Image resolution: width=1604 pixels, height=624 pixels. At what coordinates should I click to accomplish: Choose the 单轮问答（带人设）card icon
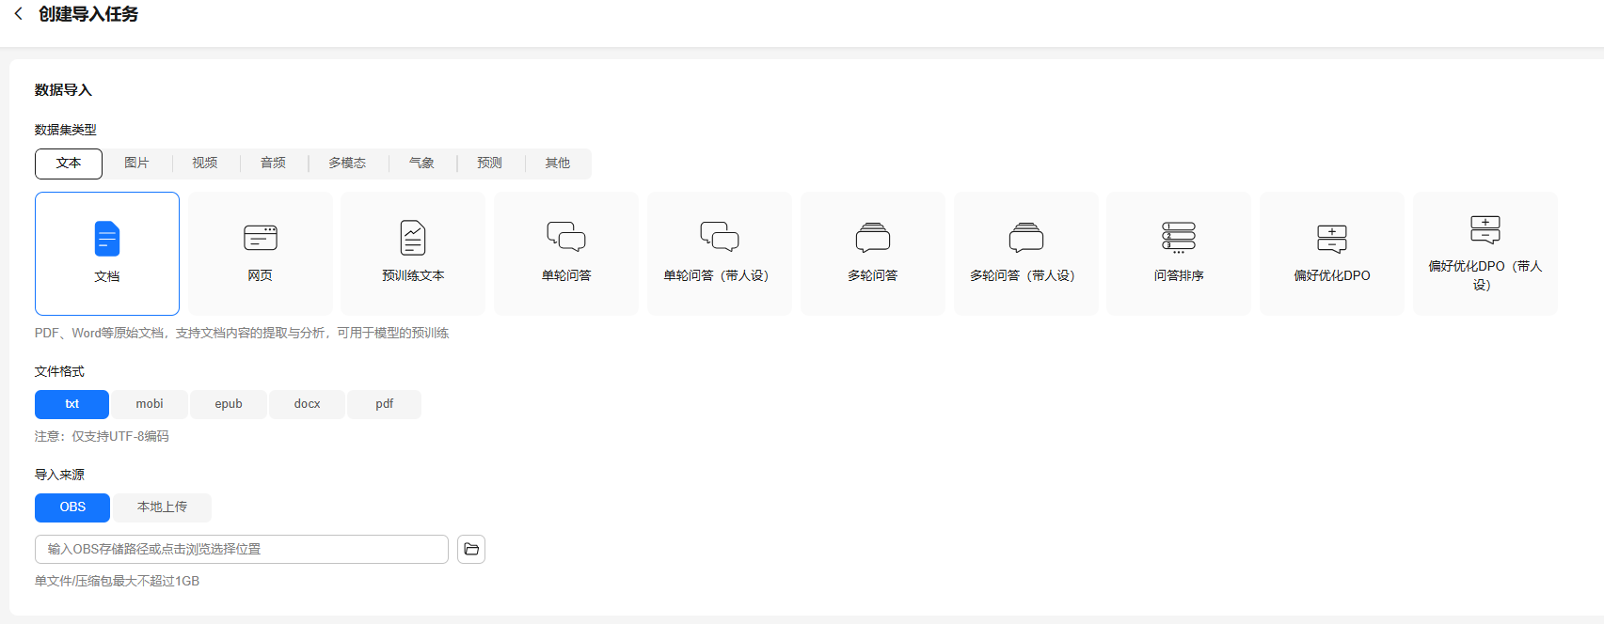pos(720,237)
